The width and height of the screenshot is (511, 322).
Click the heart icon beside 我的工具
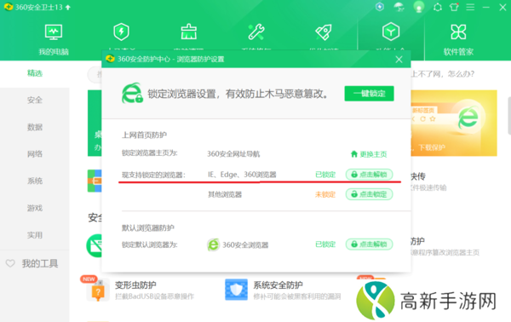10,263
